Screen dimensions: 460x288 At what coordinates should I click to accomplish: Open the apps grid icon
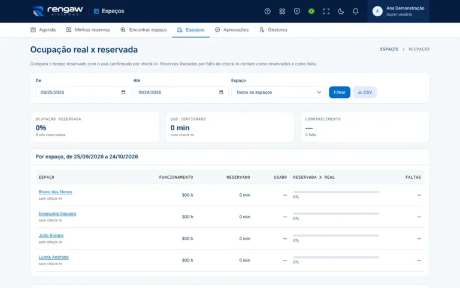click(x=282, y=11)
